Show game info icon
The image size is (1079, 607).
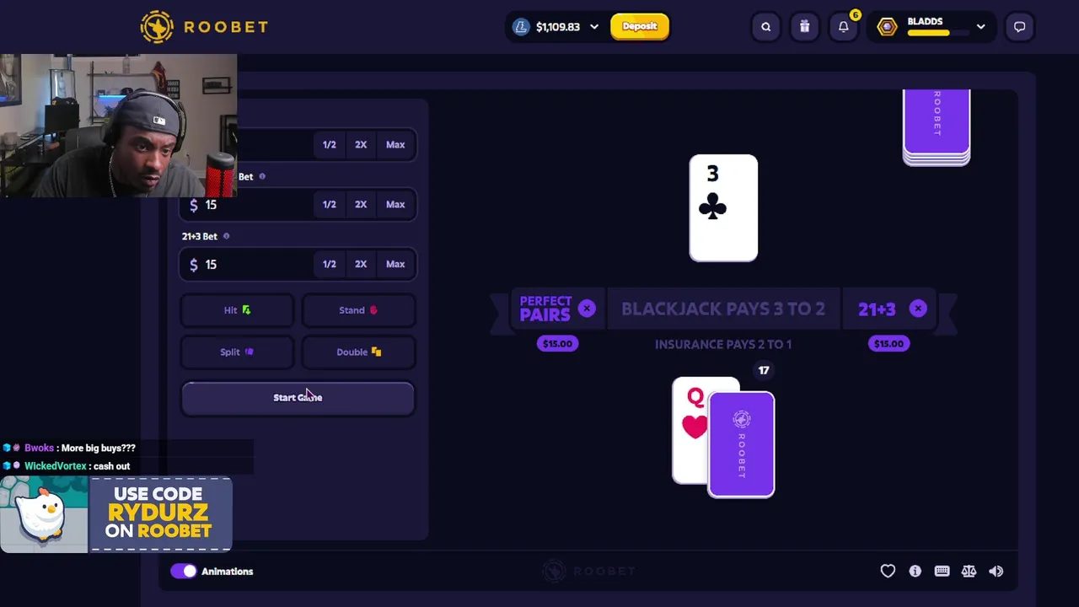pos(915,571)
